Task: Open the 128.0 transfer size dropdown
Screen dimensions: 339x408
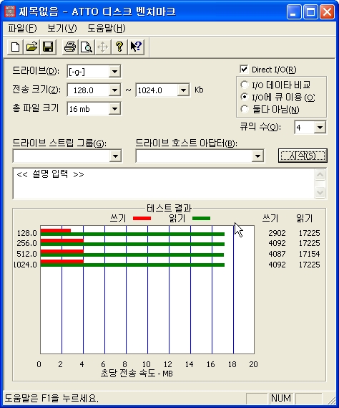Action: point(114,90)
